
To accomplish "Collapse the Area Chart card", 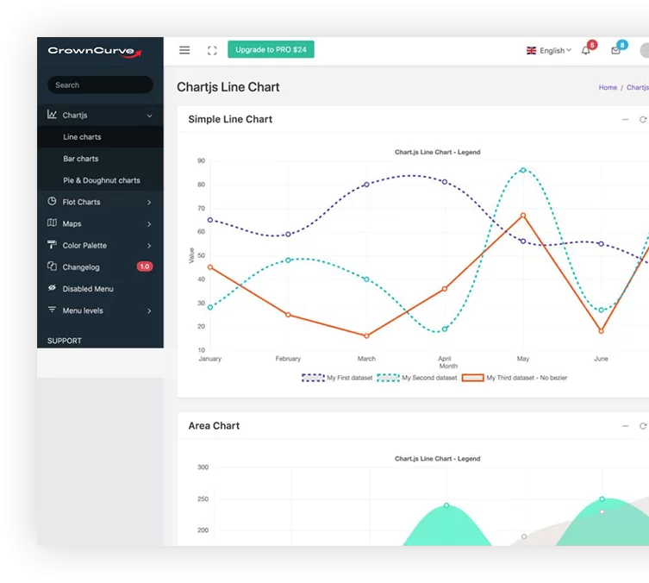I will pyautogui.click(x=626, y=426).
